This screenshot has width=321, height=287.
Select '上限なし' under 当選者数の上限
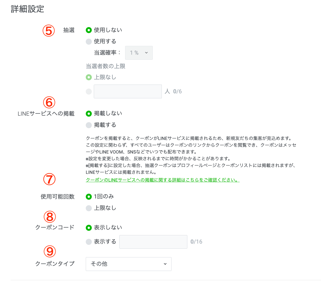click(x=89, y=77)
